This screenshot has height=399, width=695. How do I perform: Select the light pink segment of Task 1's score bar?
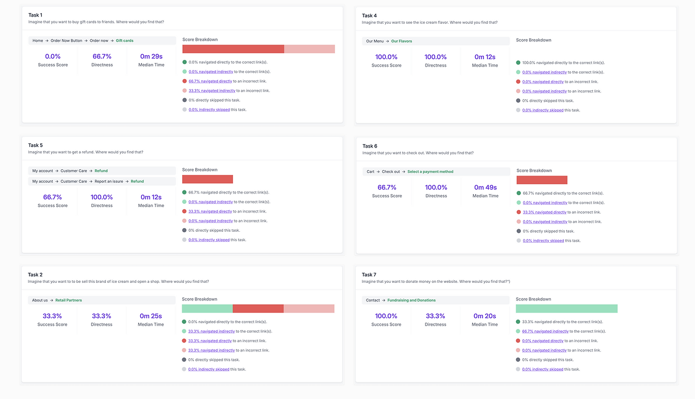point(310,49)
